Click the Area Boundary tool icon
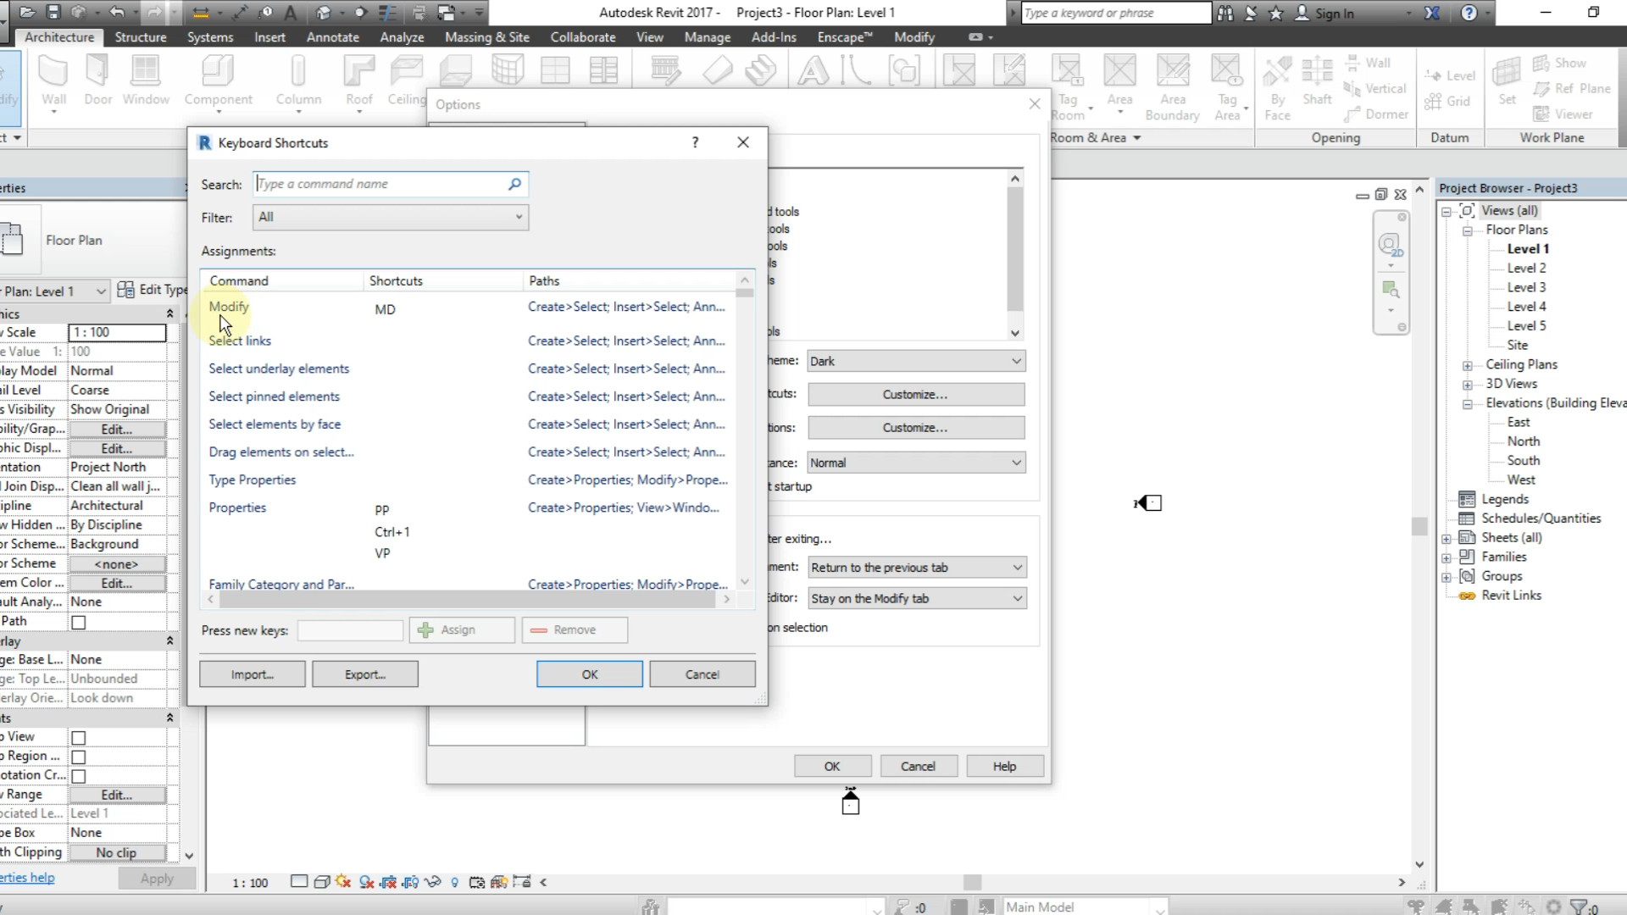Image resolution: width=1627 pixels, height=915 pixels. pyautogui.click(x=1173, y=71)
